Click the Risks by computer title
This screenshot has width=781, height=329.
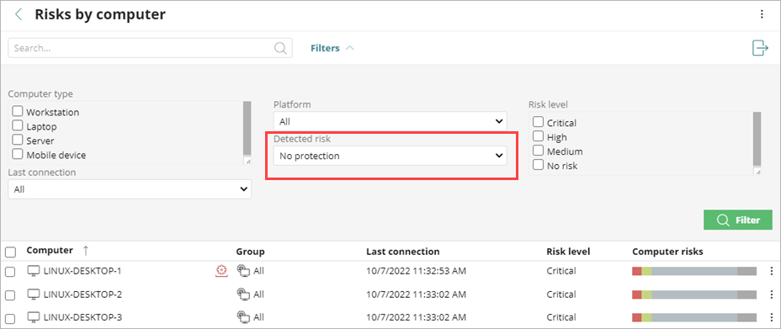[100, 14]
